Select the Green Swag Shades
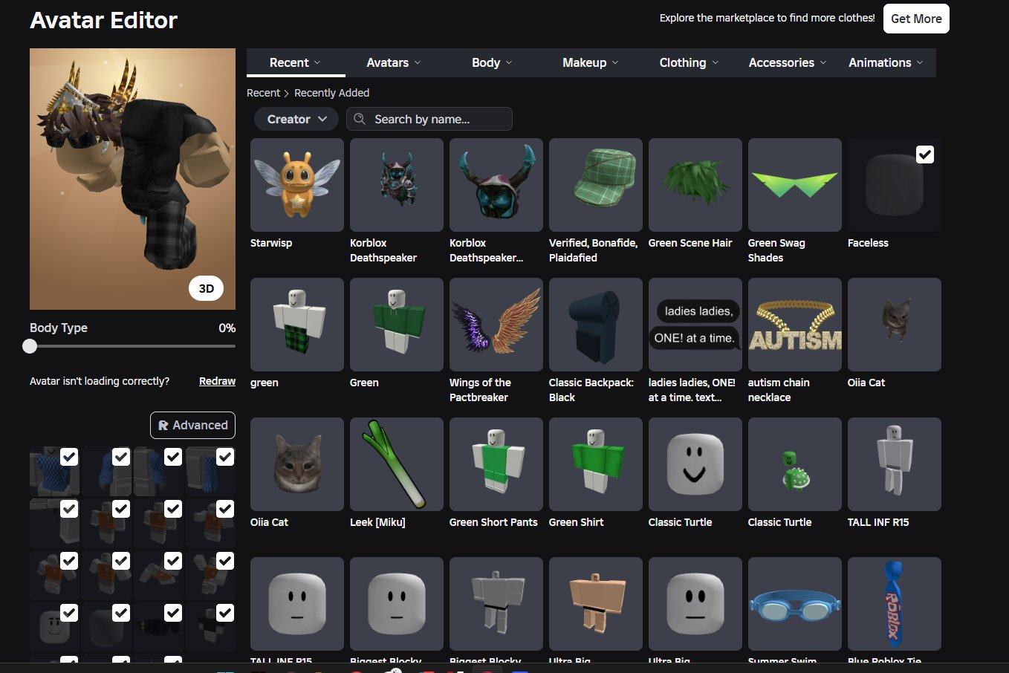This screenshot has width=1009, height=673. tap(795, 185)
